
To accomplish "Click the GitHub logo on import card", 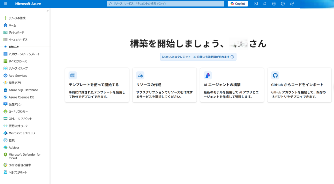I will 275,75.
